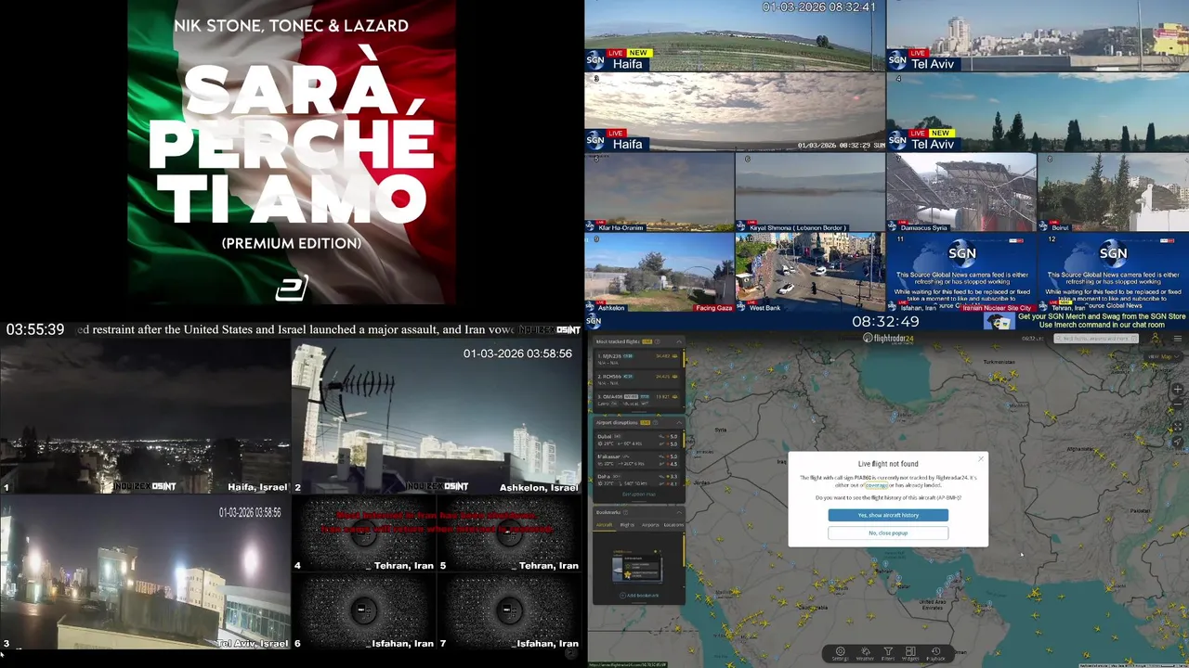Image resolution: width=1189 pixels, height=668 pixels.
Task: Select Tehran, Iran feed number 4
Action: click(363, 534)
